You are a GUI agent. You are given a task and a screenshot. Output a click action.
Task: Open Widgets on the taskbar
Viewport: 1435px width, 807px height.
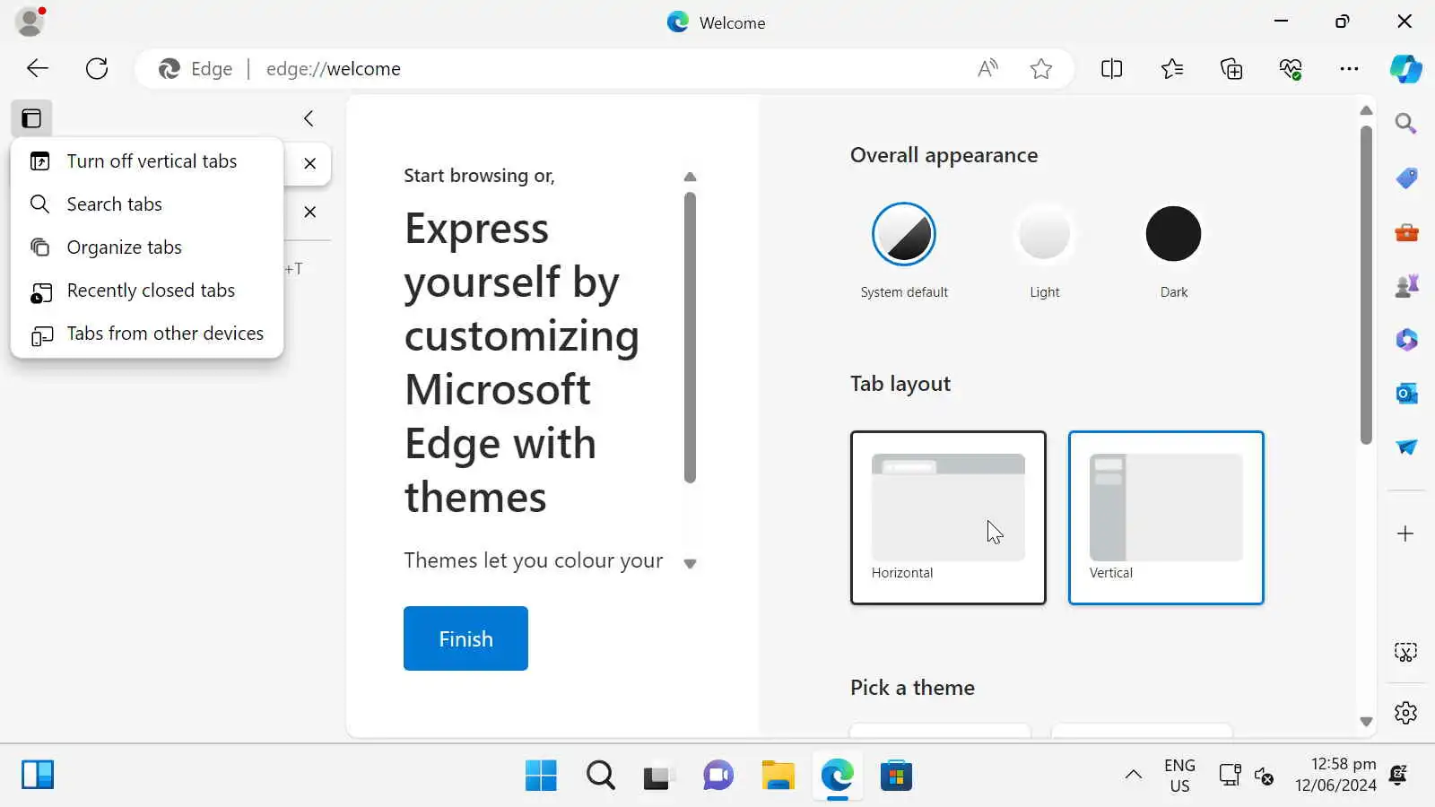click(38, 775)
